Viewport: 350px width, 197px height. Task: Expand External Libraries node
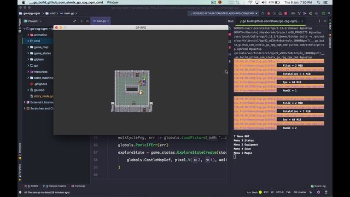(x=25, y=102)
